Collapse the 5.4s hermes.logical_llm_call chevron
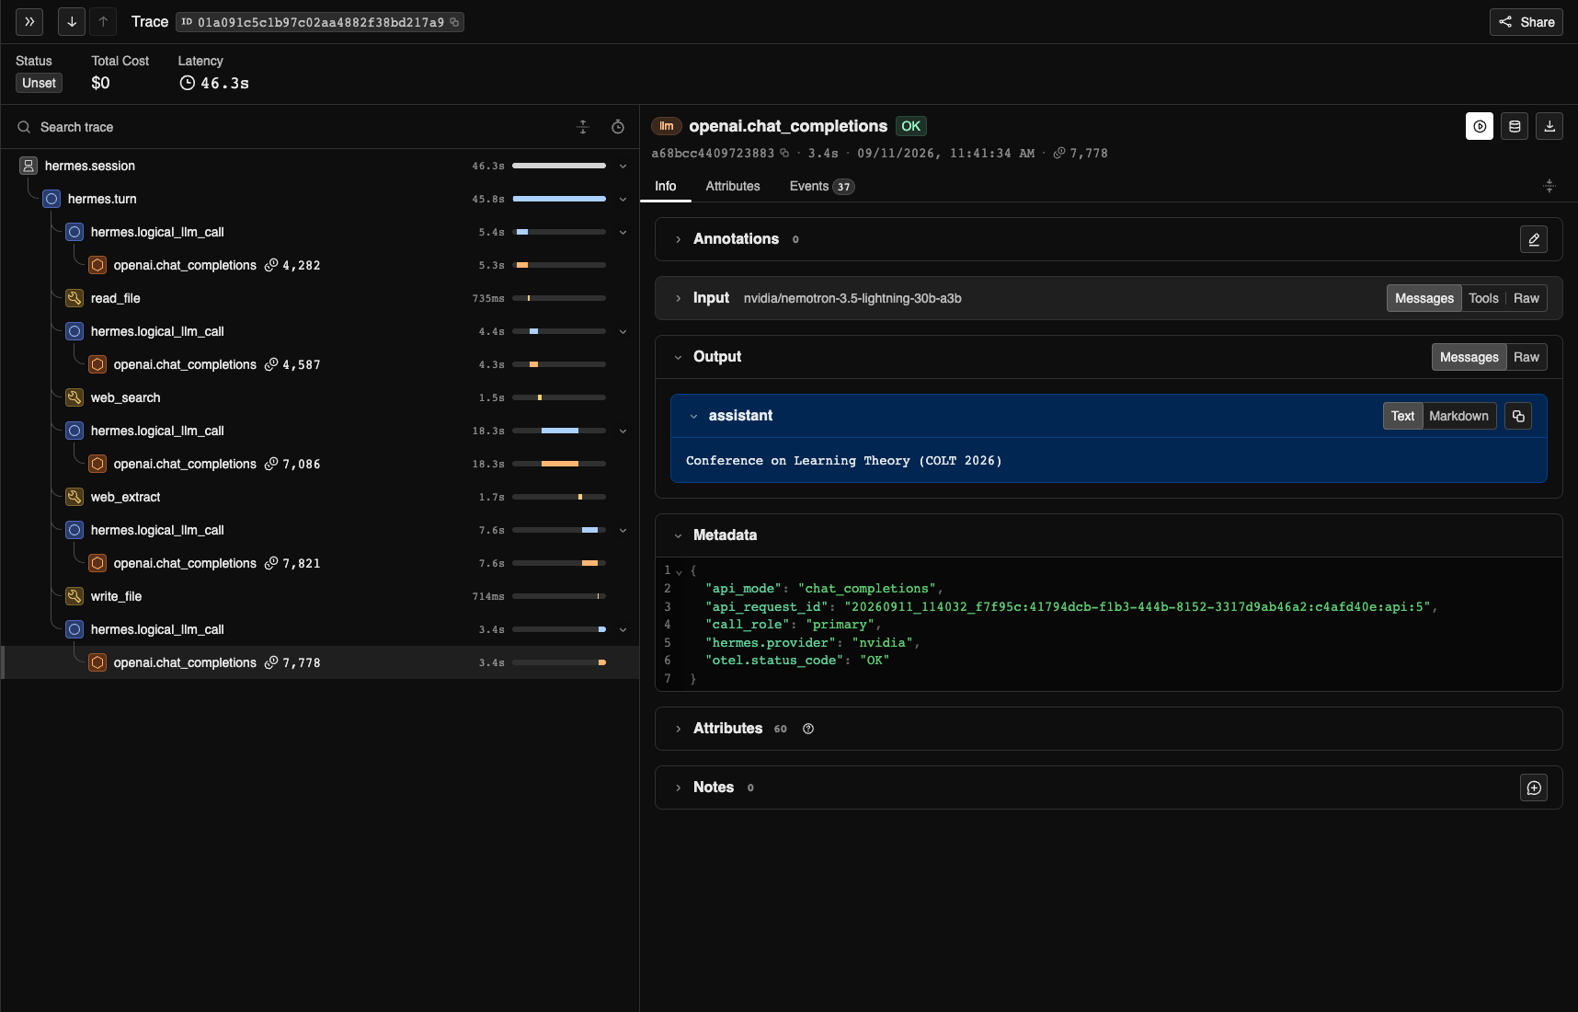Viewport: 1578px width, 1012px height. point(623,233)
